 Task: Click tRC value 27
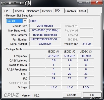(x=70, y=78)
